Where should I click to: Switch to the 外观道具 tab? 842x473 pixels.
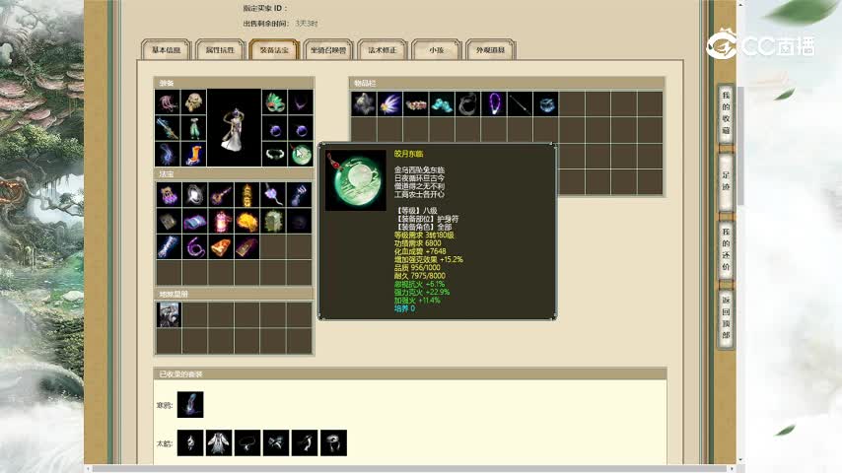point(490,50)
